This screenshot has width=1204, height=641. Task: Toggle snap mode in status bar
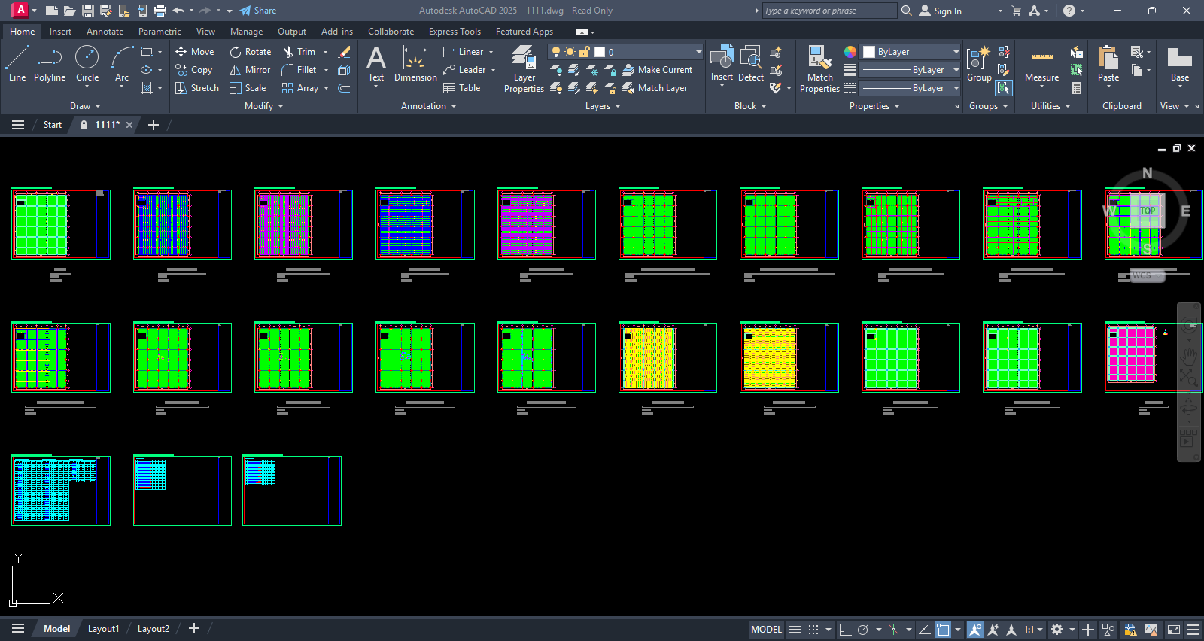coord(813,630)
